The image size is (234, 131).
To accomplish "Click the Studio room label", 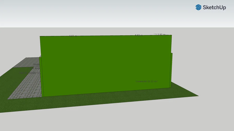I will pos(36,64).
